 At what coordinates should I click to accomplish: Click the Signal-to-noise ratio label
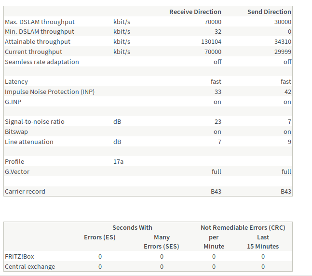click(35, 122)
